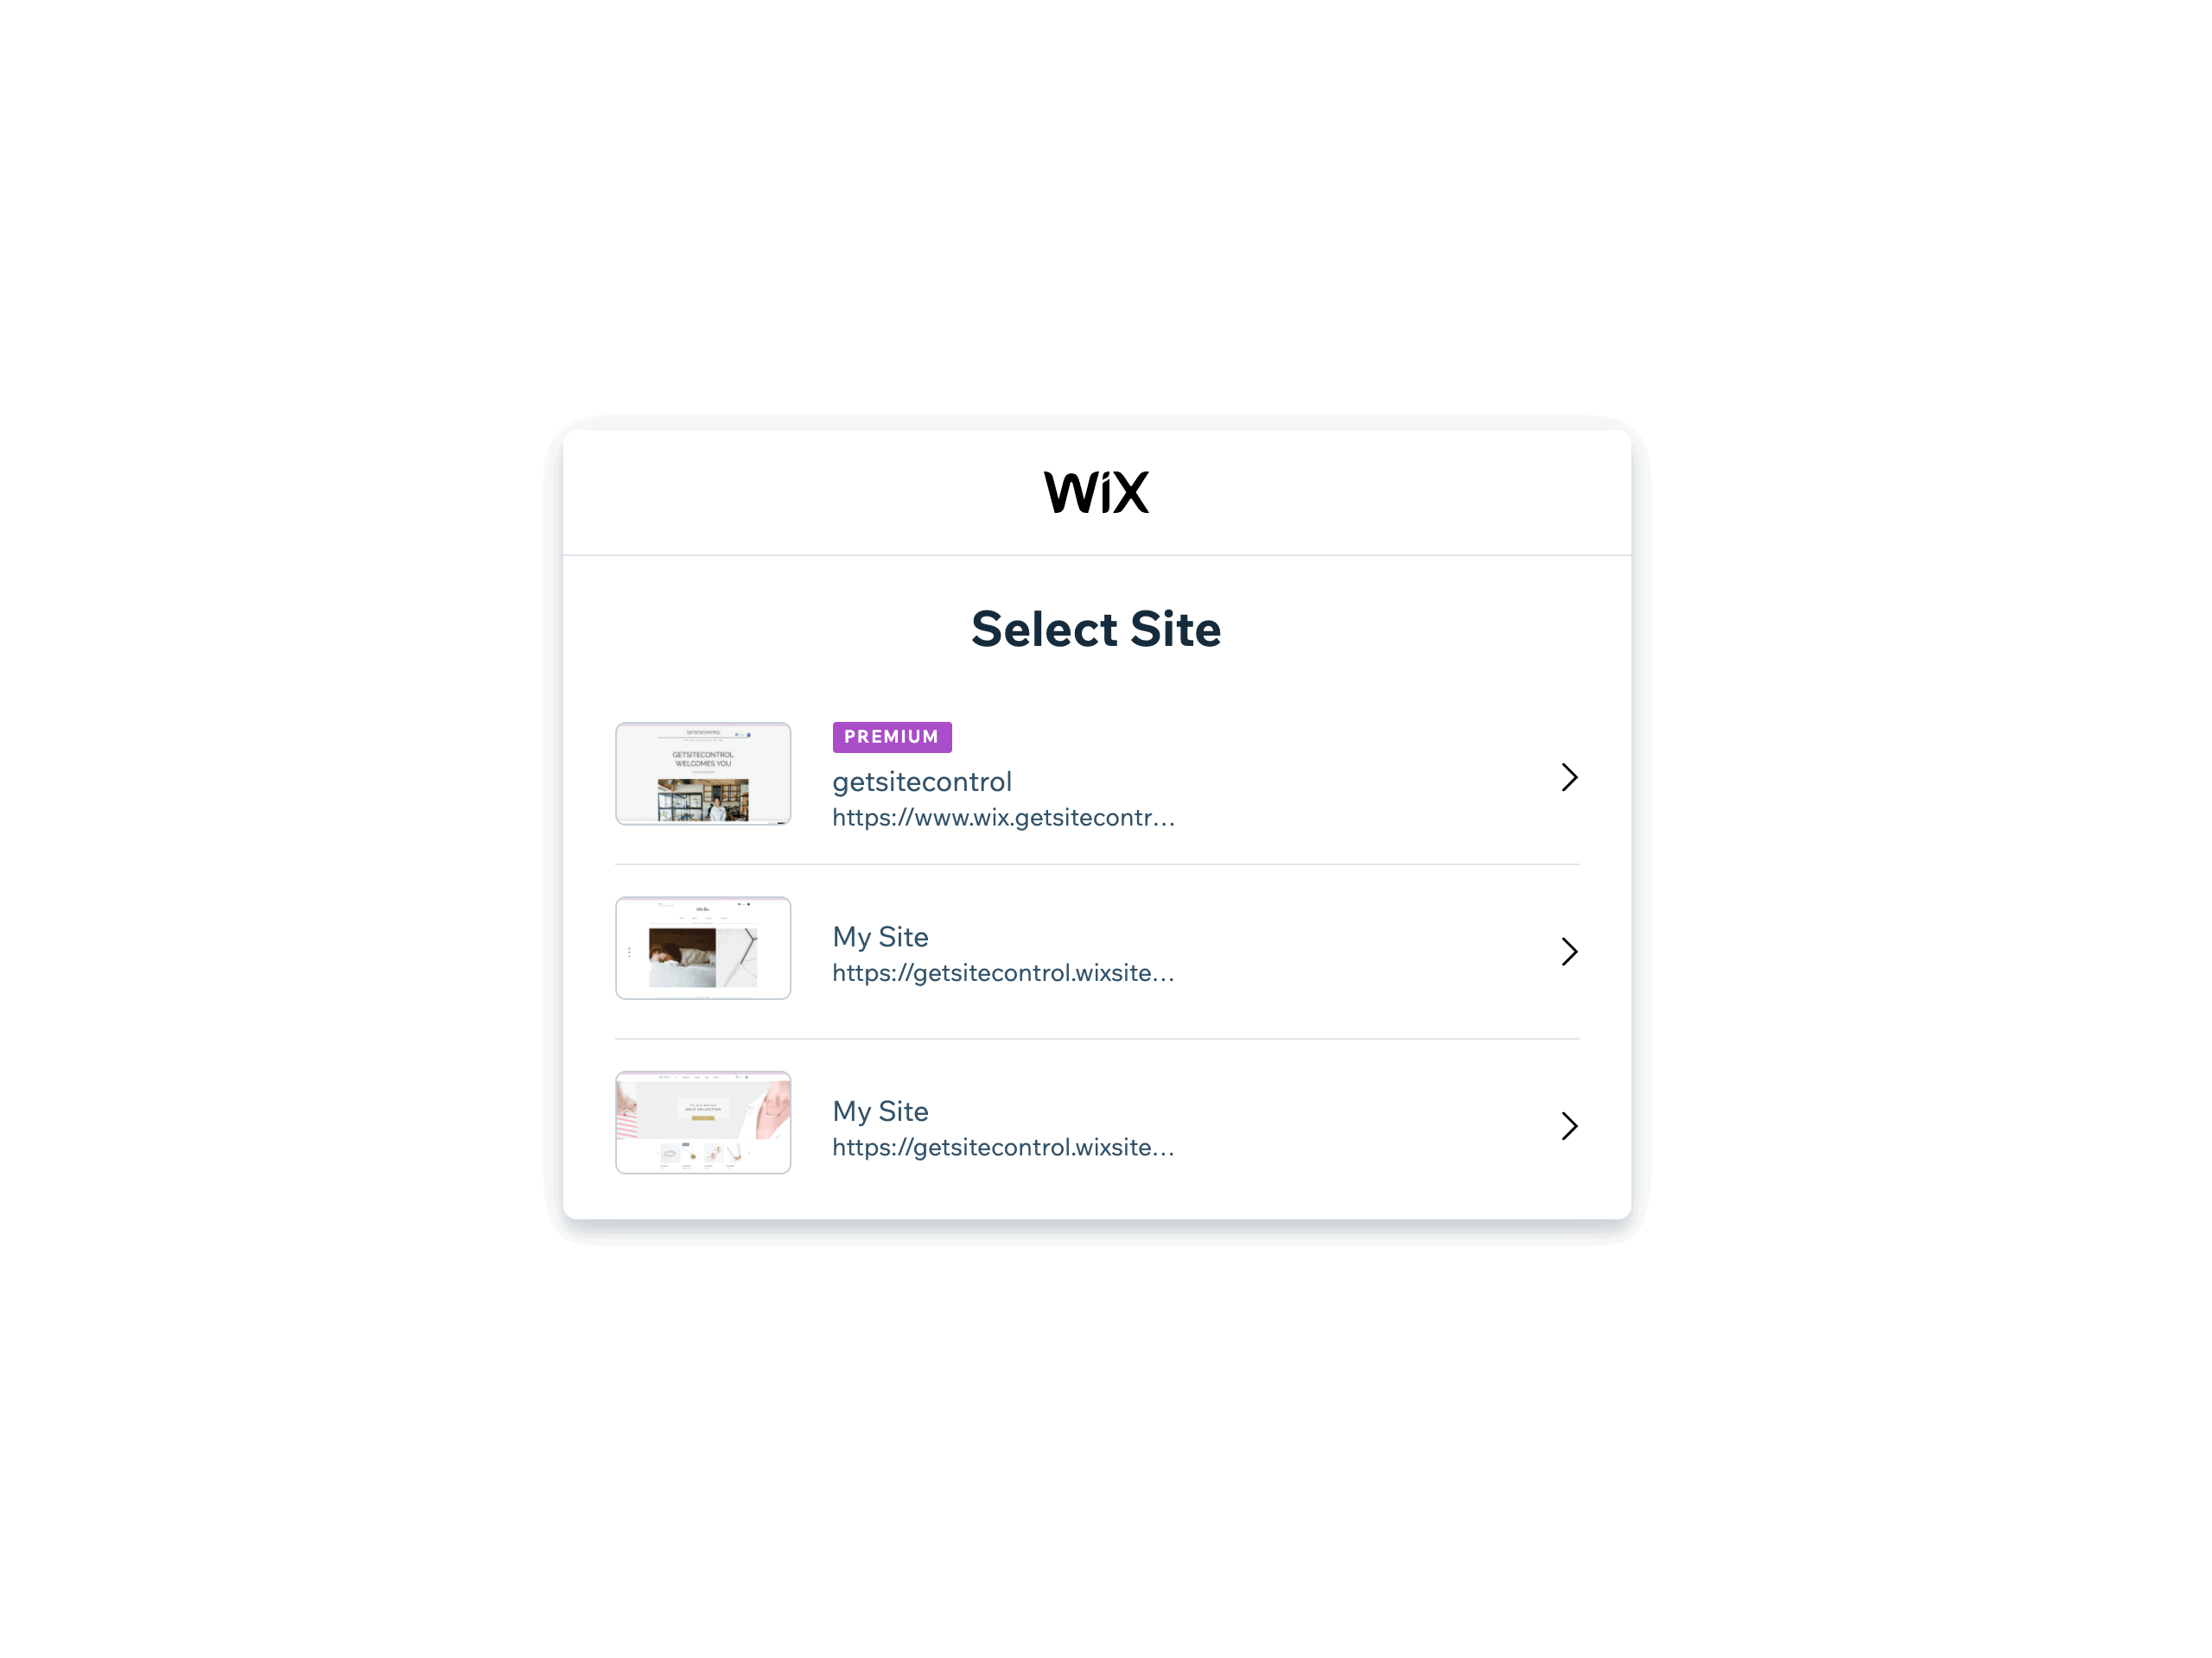Click the Select Site heading
The image size is (2212, 1658).
[1096, 629]
